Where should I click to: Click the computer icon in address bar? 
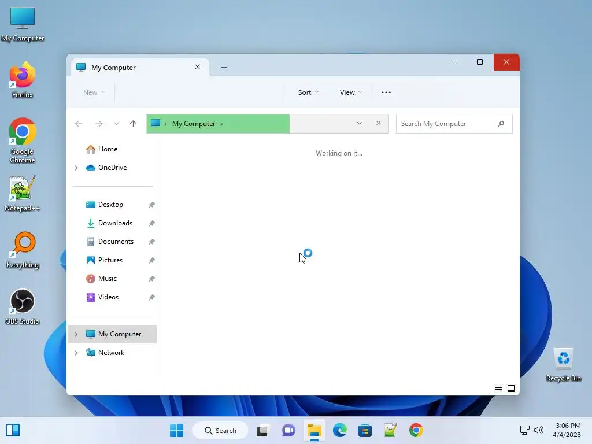point(156,123)
